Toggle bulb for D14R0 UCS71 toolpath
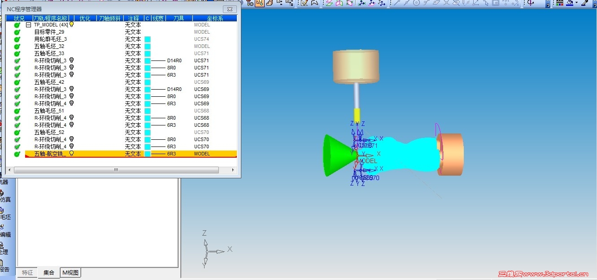 71,60
